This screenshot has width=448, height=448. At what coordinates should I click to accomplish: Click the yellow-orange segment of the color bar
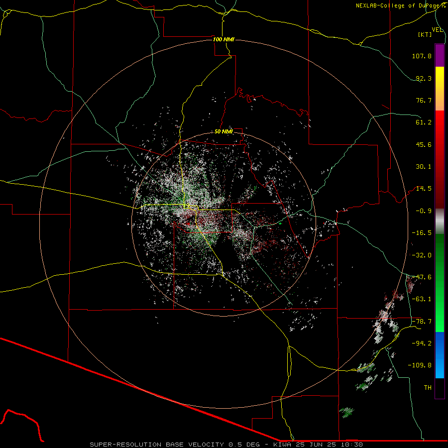[x=440, y=89]
